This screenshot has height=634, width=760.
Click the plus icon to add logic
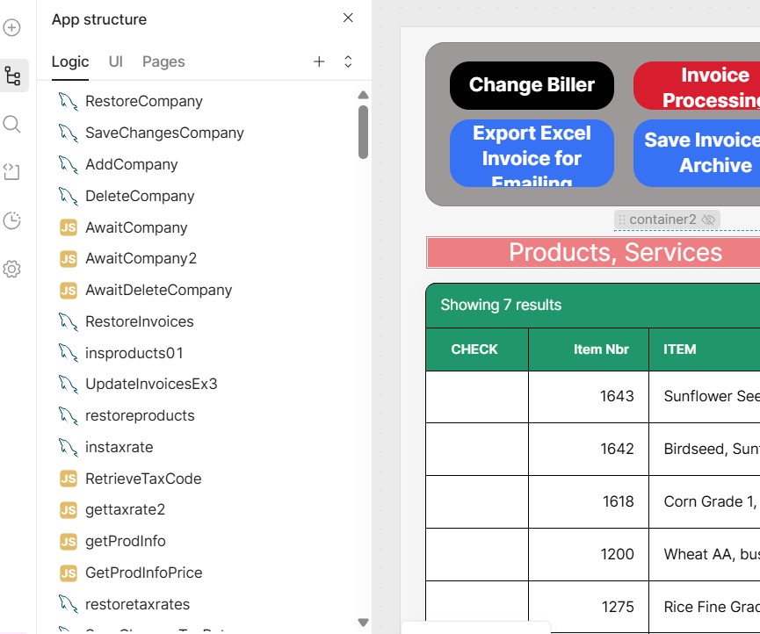(319, 61)
